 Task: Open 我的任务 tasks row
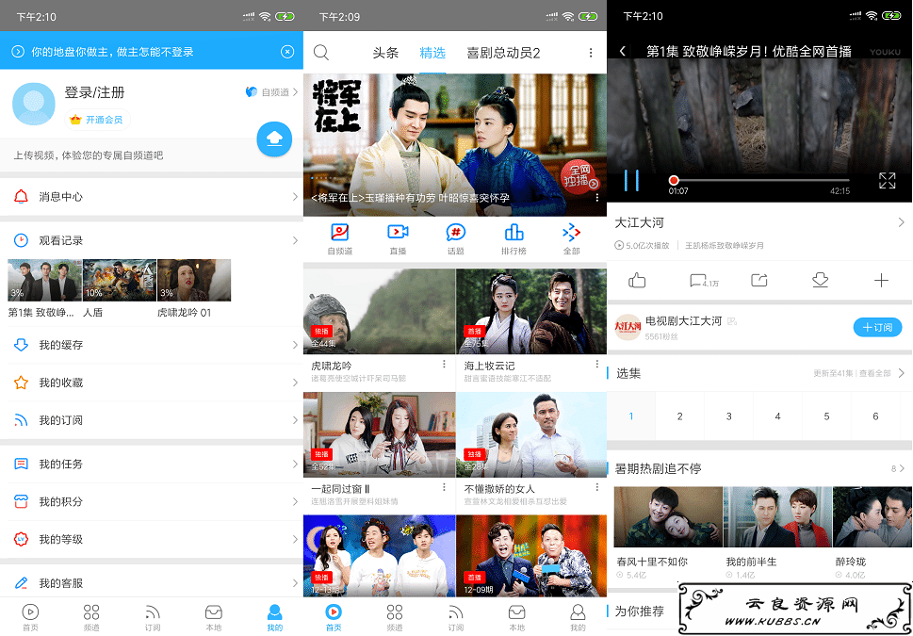pyautogui.click(x=152, y=465)
